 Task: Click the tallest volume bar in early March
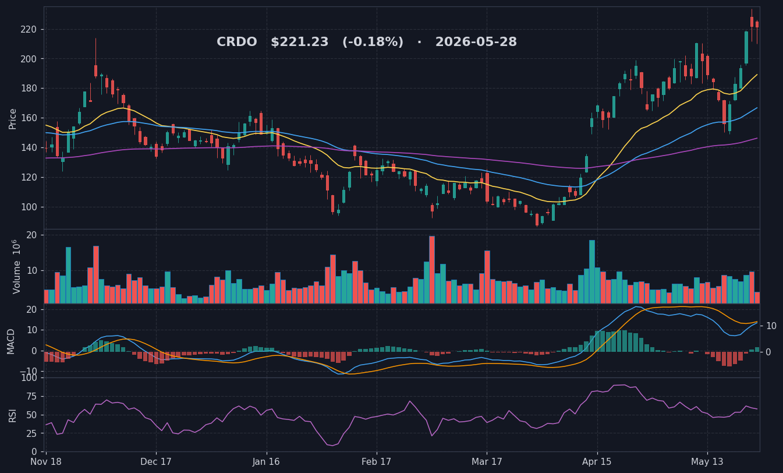pos(432,270)
